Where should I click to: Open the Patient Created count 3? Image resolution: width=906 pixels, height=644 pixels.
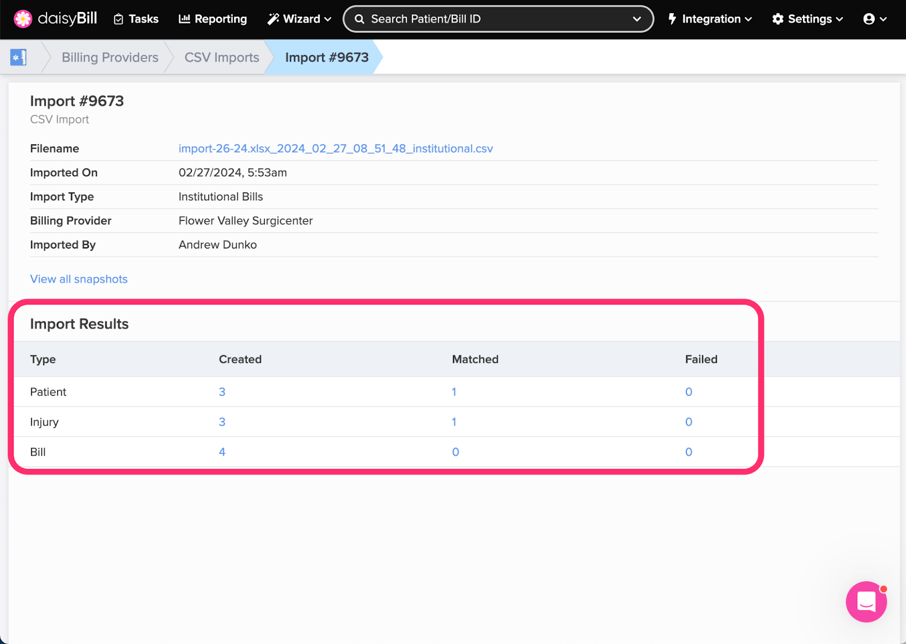pyautogui.click(x=222, y=392)
